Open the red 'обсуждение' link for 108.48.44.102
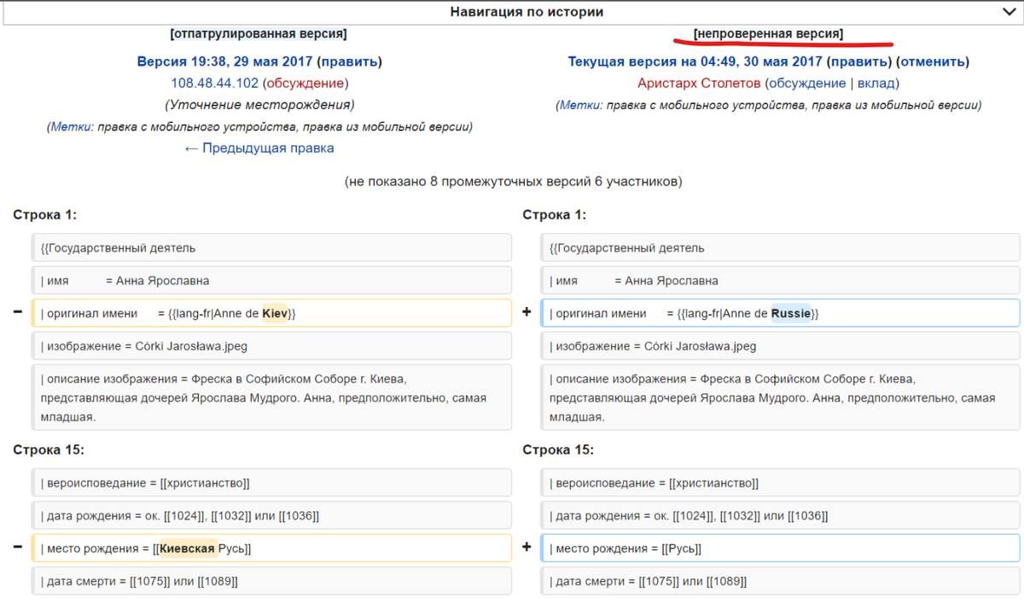The image size is (1024, 598). tap(305, 83)
